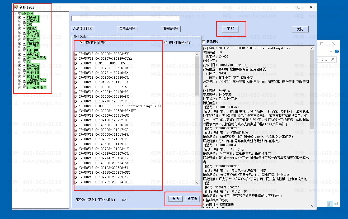Uncheck patch HY-U8V13.0-139702-200914-HH
Screen dimensions: 348x219
coord(76,182)
